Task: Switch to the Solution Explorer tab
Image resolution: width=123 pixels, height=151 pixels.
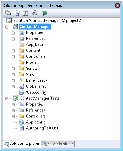Action: click(22, 144)
